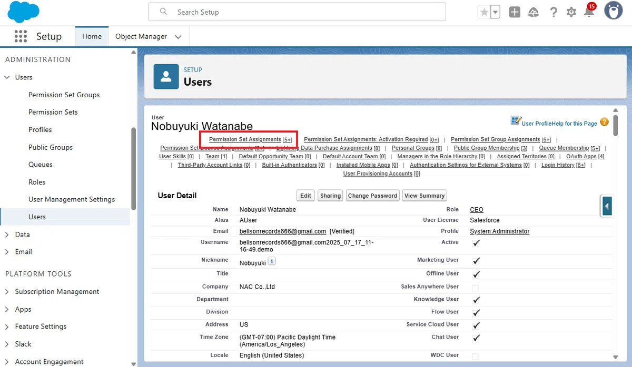Screen dimensions: 632x367
Task: Open the System Administrator profile link
Action: pos(500,231)
